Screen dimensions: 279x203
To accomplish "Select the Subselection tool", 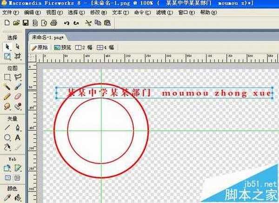I will [18, 46].
